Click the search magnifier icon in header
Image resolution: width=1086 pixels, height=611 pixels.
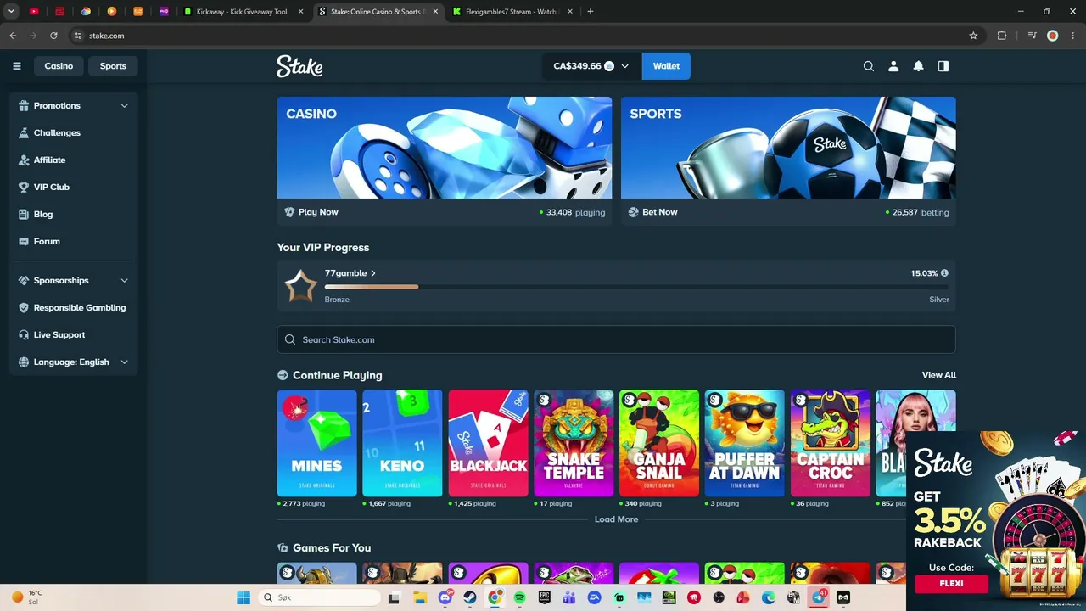(869, 66)
